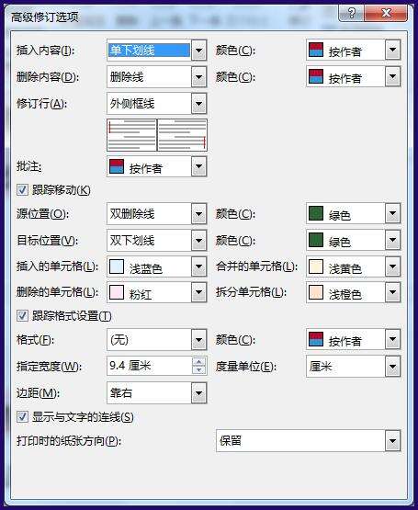Toggle the 跟踪格式设置 checkbox
The image size is (418, 510).
[22, 316]
